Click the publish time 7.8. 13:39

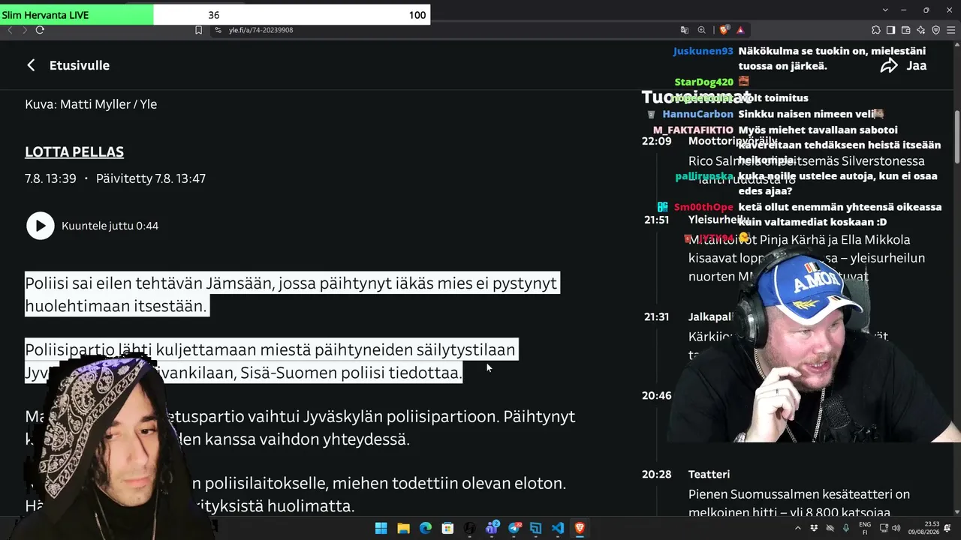click(50, 178)
